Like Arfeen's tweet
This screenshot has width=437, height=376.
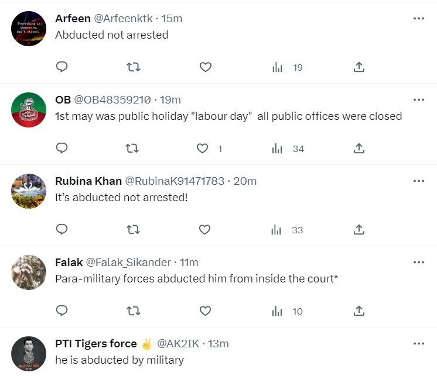pos(205,67)
